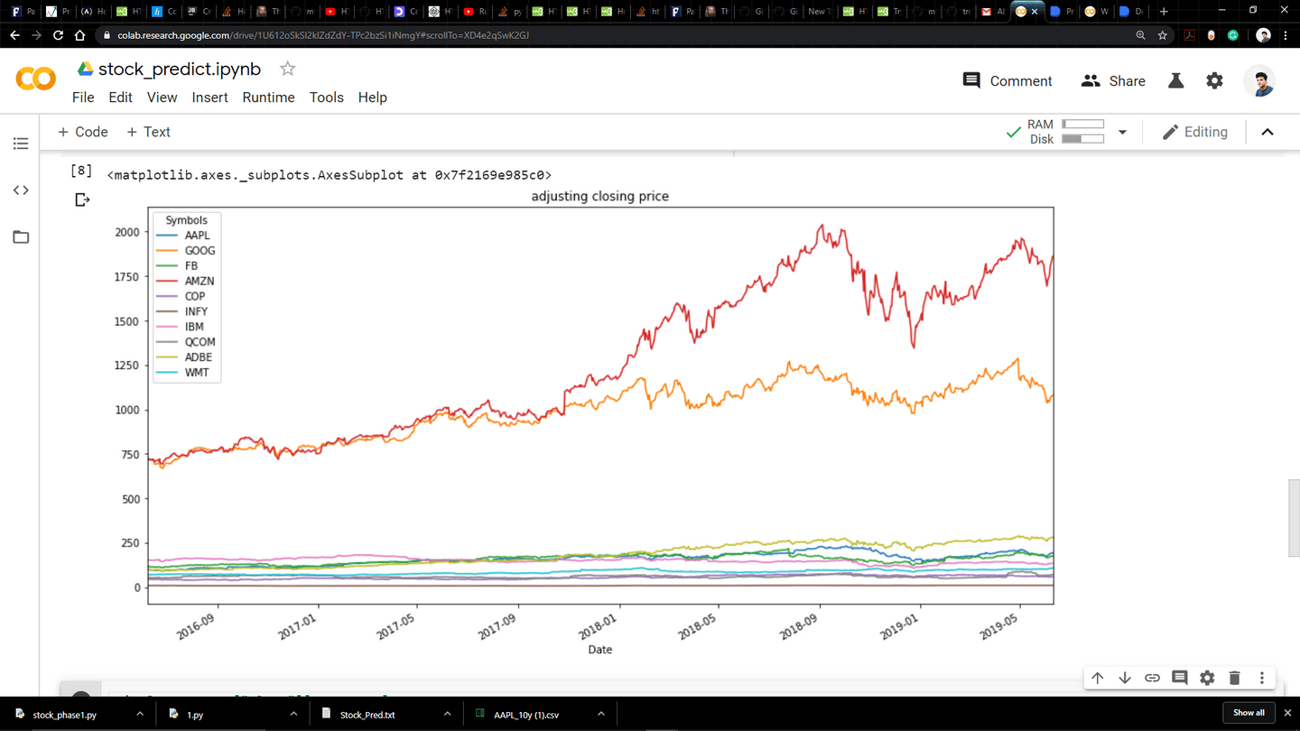Click the Disk usage bar

coord(1083,139)
